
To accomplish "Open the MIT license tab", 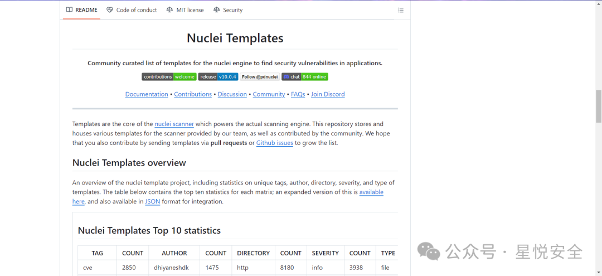I will (x=185, y=10).
